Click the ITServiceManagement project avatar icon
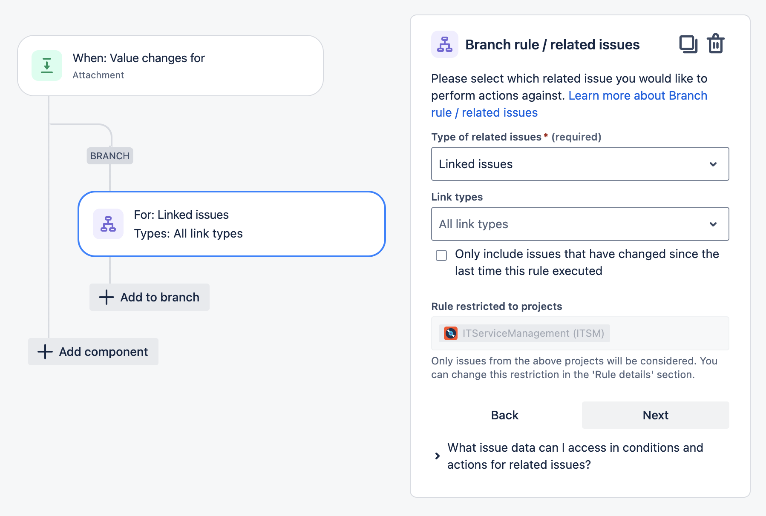 click(451, 333)
